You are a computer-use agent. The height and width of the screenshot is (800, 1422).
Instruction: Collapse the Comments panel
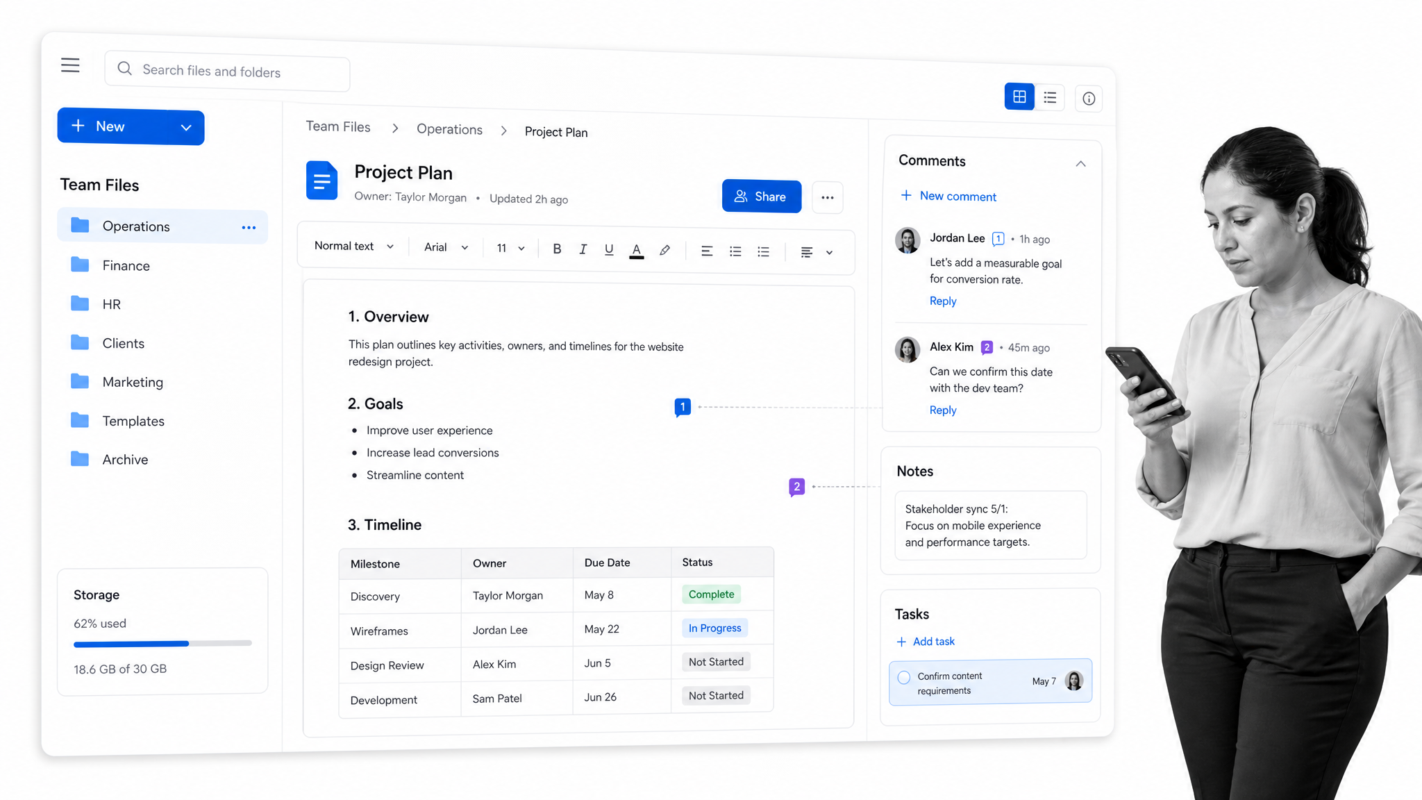[1080, 164]
